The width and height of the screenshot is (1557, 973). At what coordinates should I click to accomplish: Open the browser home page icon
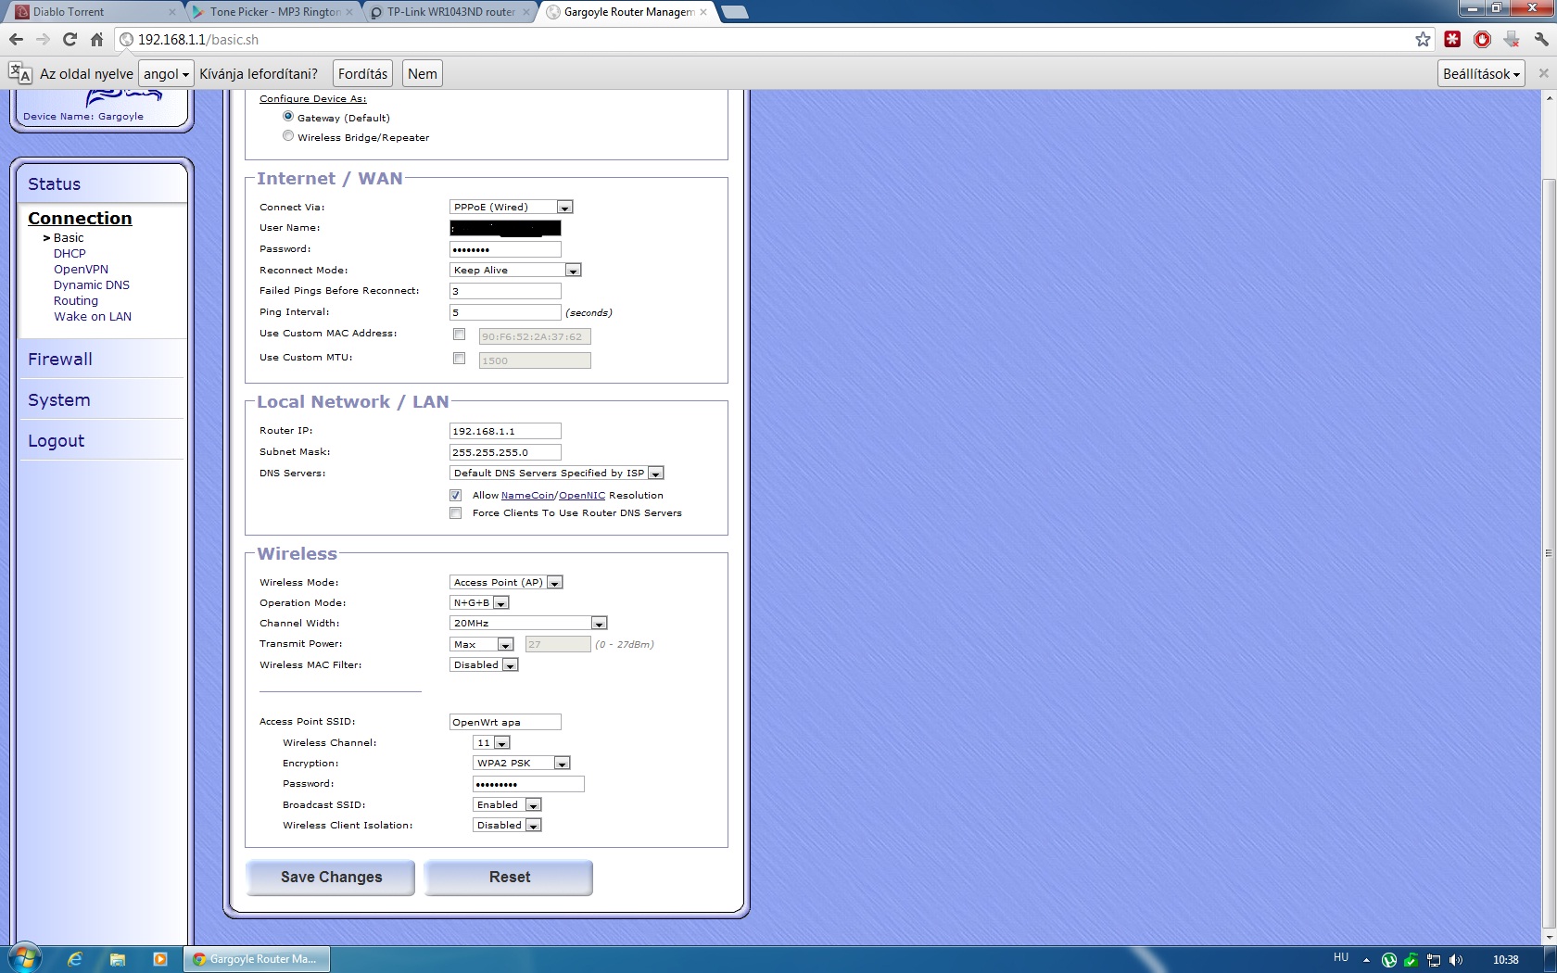click(96, 39)
